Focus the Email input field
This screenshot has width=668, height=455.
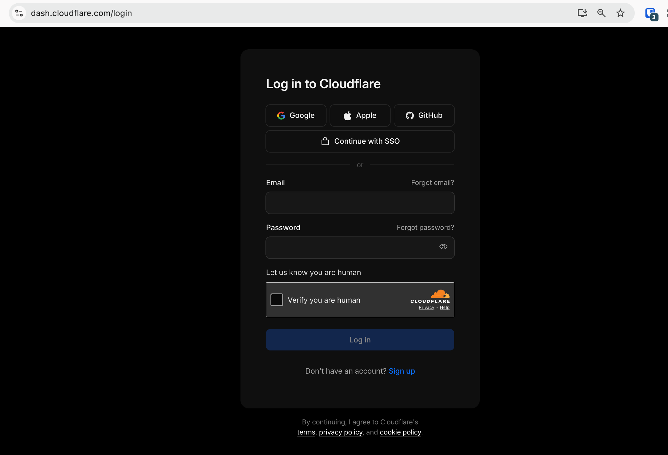coord(360,203)
